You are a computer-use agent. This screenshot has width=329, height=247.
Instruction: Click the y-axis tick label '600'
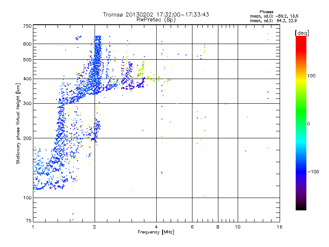[27, 44]
